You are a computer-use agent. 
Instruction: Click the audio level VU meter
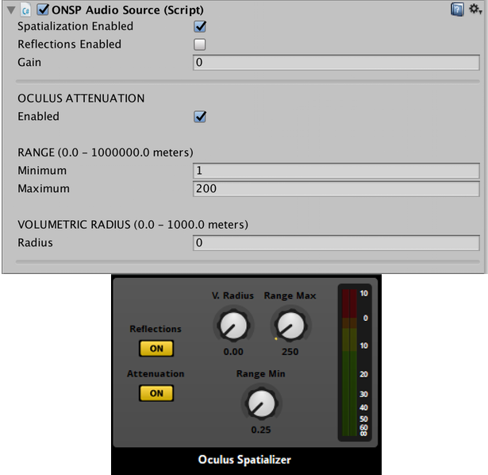click(x=349, y=361)
